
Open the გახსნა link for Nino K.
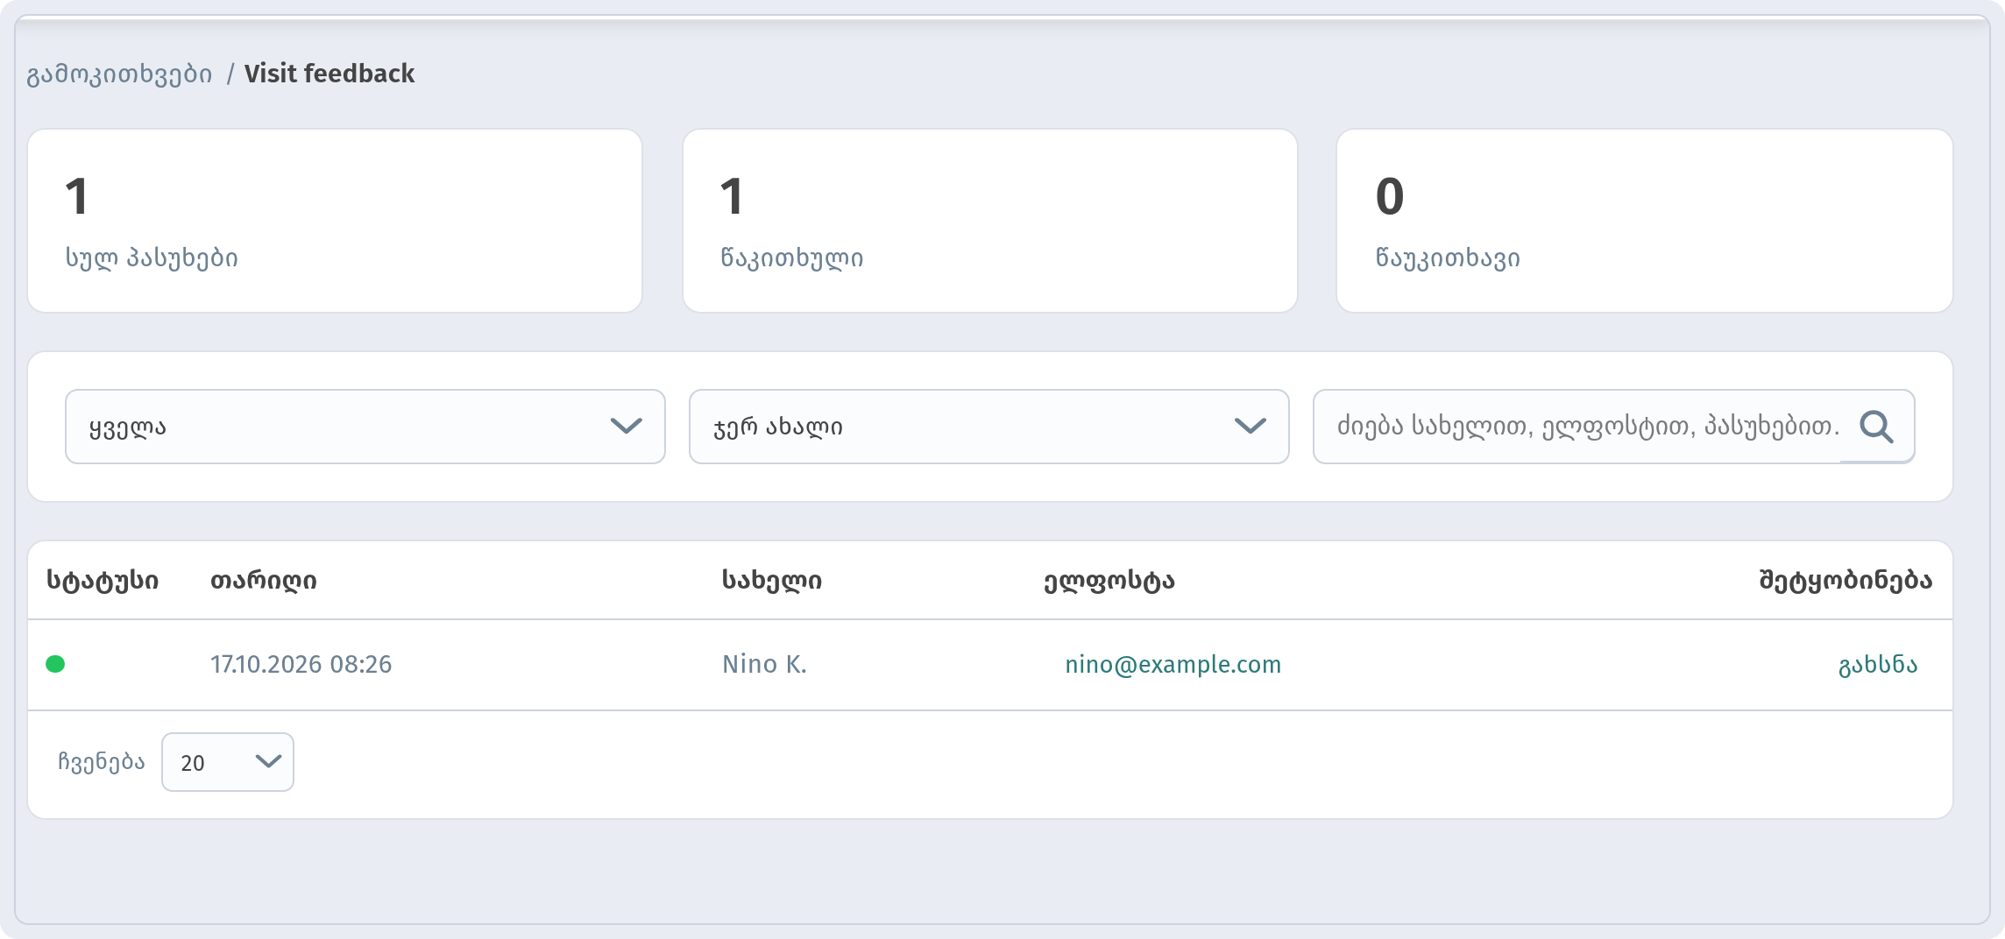pyautogui.click(x=1878, y=665)
